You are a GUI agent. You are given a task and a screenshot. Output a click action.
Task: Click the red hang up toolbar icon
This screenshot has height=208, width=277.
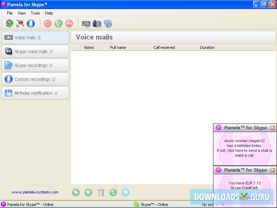[x=69, y=24]
